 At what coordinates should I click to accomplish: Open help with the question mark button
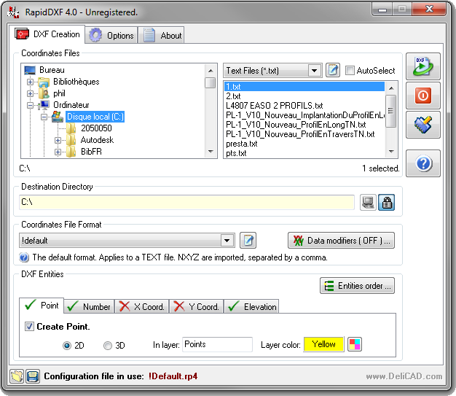coord(422,163)
